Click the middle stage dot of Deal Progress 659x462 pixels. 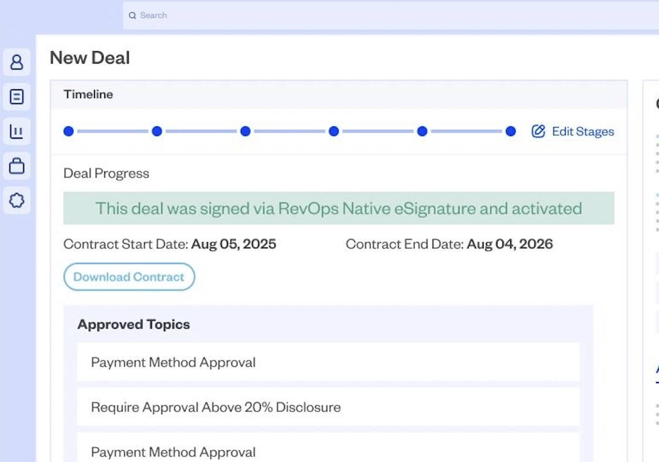(245, 131)
